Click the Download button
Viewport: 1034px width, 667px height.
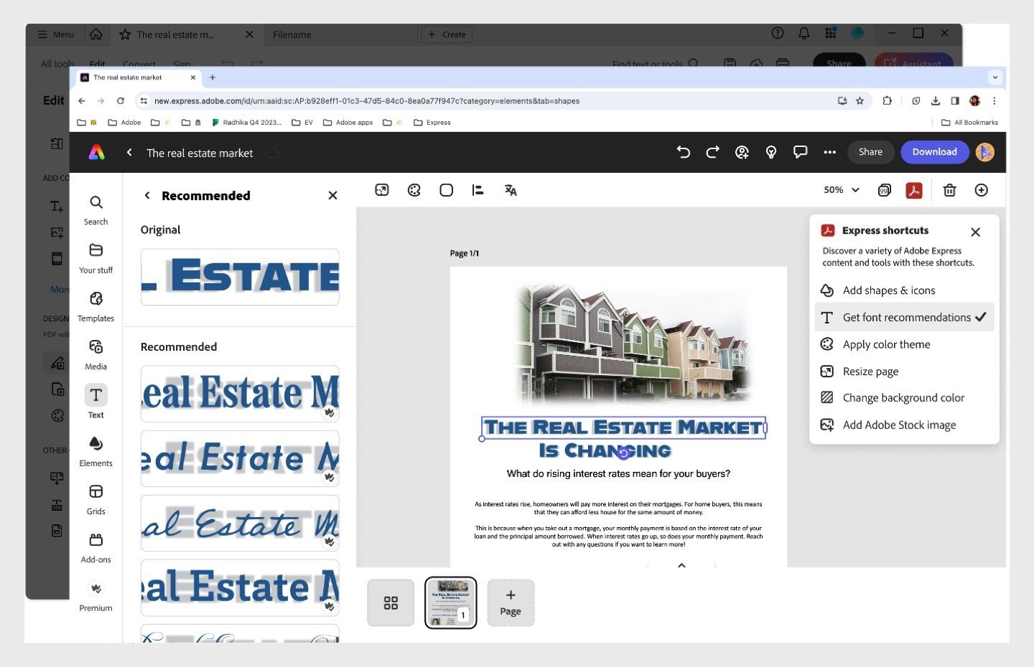coord(934,152)
